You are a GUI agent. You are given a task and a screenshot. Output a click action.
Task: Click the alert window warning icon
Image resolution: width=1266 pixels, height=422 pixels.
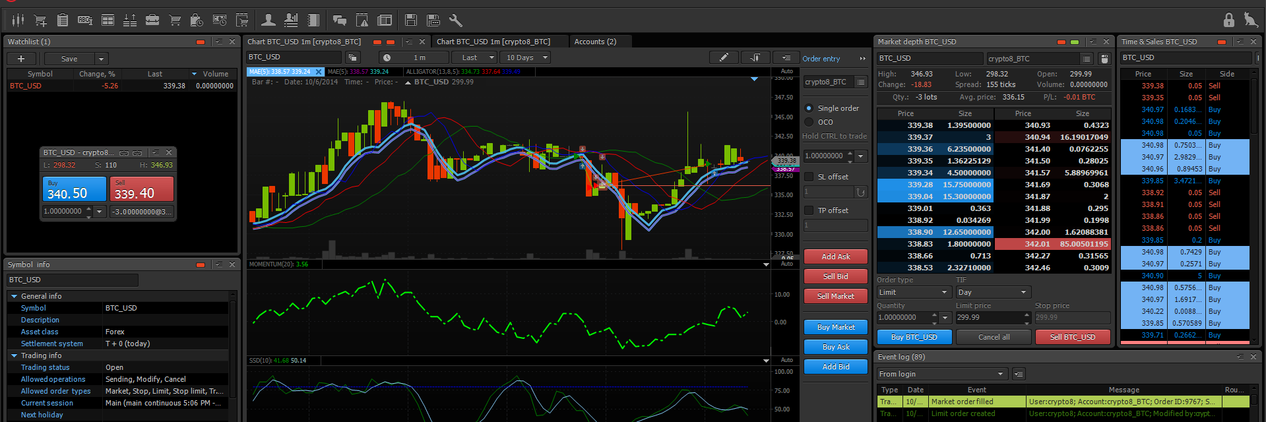(362, 20)
